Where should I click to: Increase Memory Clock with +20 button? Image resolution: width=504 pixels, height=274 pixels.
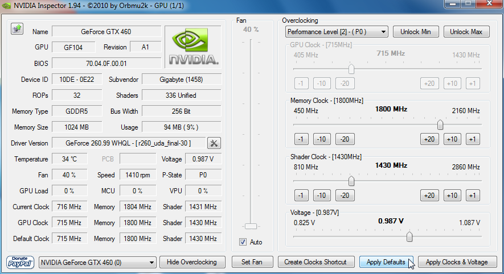click(429, 139)
